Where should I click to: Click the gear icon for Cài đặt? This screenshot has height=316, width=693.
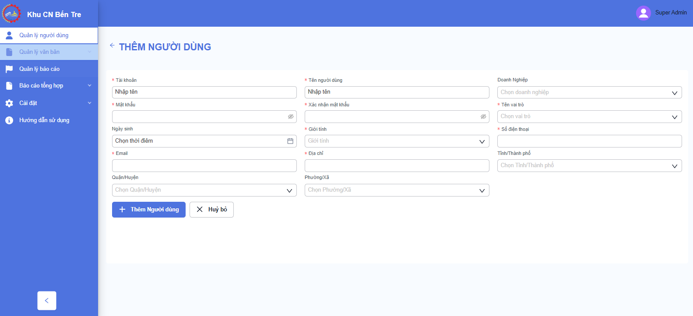pos(9,103)
